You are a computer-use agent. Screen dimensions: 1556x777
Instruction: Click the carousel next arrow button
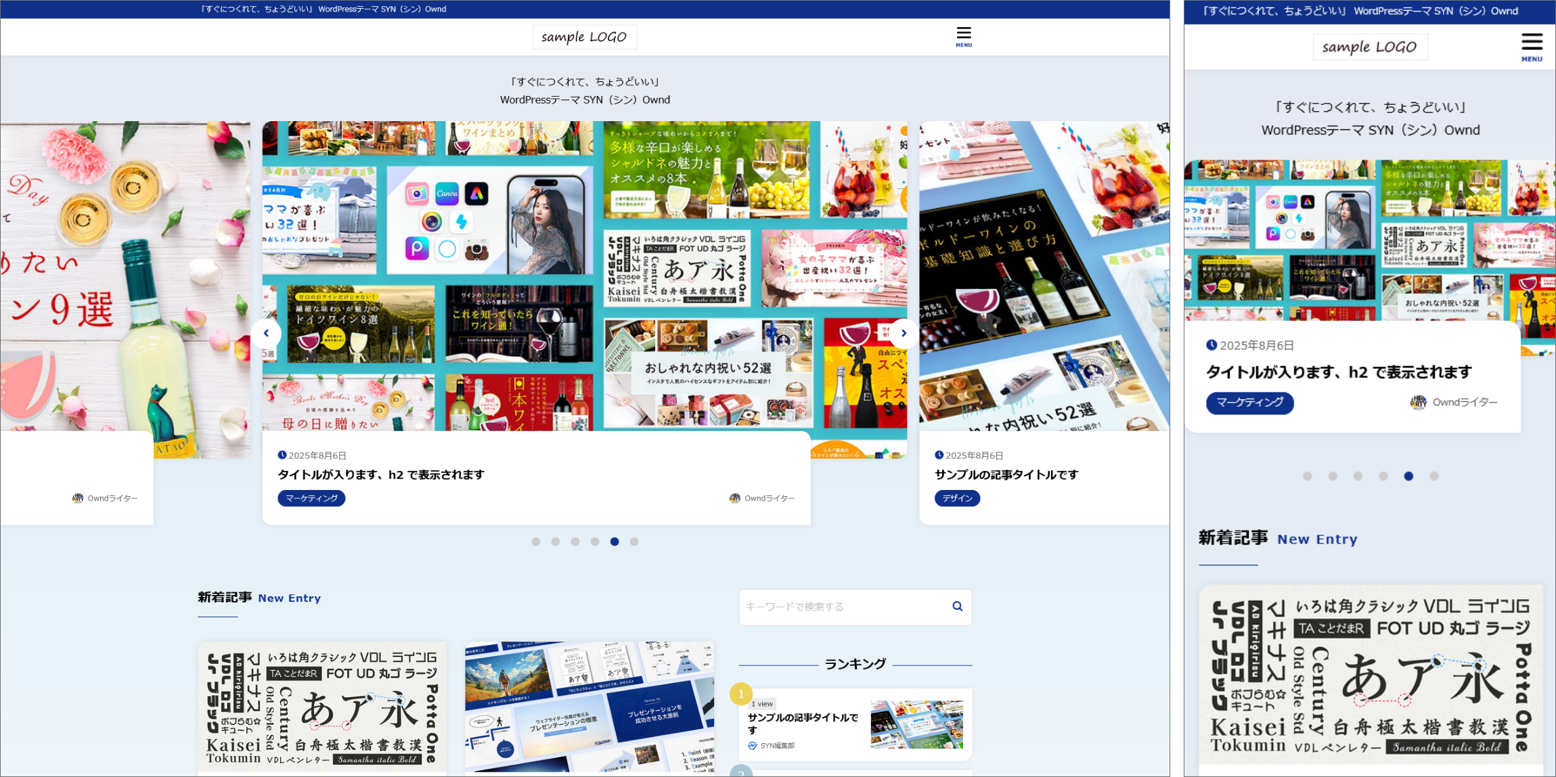[x=903, y=333]
